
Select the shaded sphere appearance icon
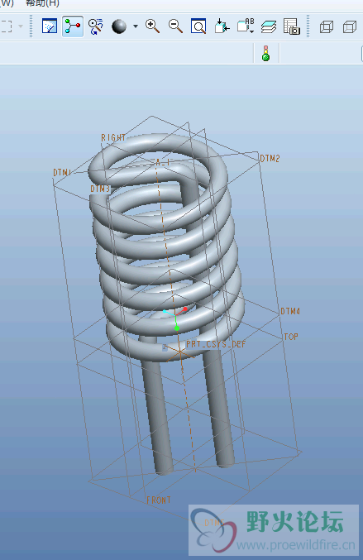point(119,26)
